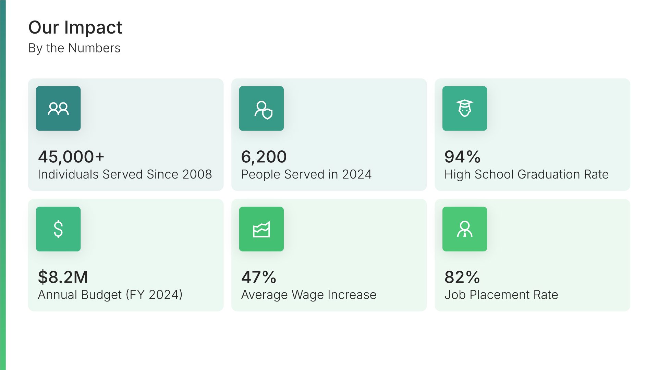Click the 45,000+ statistic number
Image resolution: width=658 pixels, height=370 pixels.
coord(71,157)
